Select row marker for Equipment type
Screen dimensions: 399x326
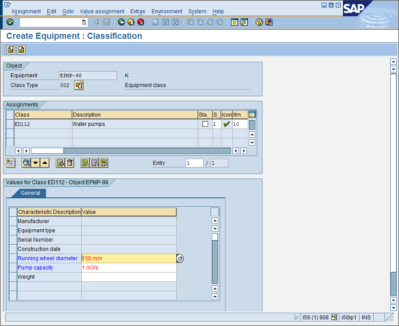(x=13, y=230)
